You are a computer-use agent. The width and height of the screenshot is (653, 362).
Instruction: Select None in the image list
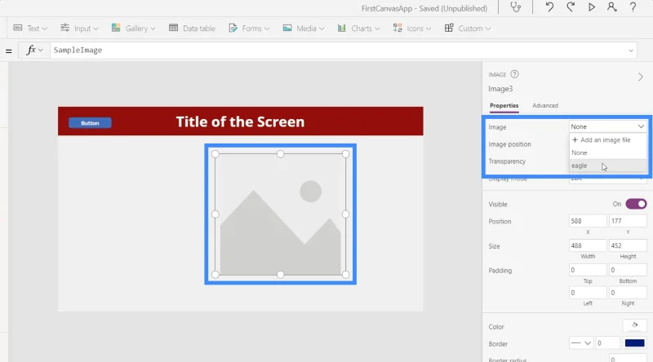607,152
